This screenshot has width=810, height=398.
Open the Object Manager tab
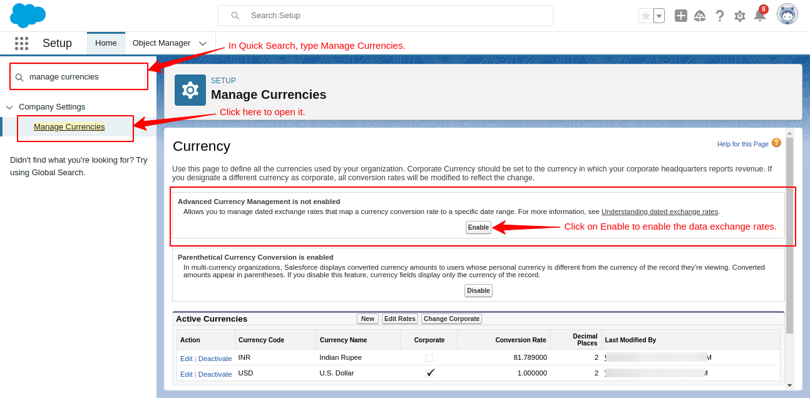pos(161,43)
